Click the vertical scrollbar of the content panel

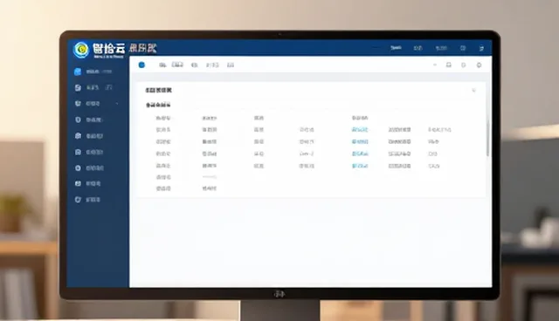[487, 138]
